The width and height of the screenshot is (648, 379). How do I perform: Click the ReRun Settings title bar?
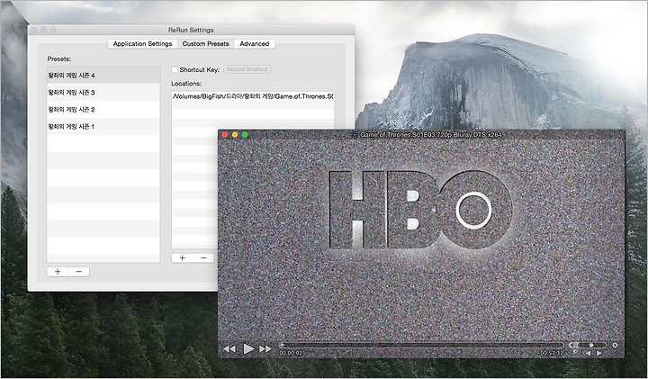(191, 30)
